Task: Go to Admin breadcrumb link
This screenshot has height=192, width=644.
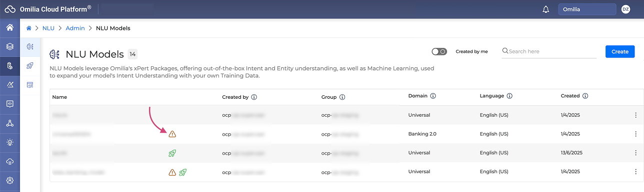Action: 75,28
